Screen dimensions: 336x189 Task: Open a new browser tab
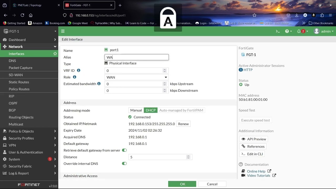120,5
